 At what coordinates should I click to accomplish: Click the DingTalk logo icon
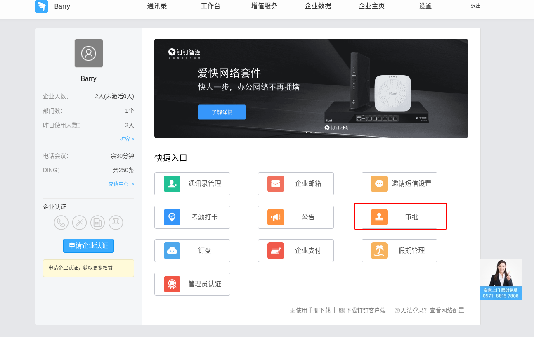42,7
